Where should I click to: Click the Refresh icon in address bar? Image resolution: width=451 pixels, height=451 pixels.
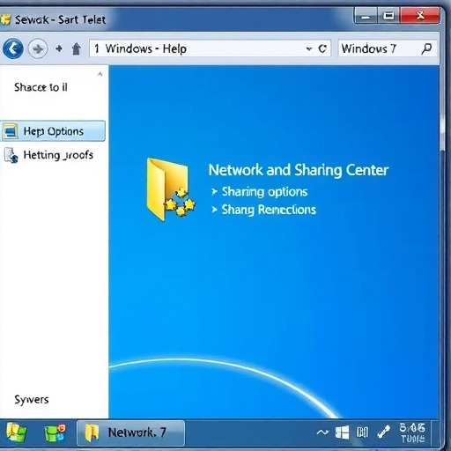(x=322, y=48)
